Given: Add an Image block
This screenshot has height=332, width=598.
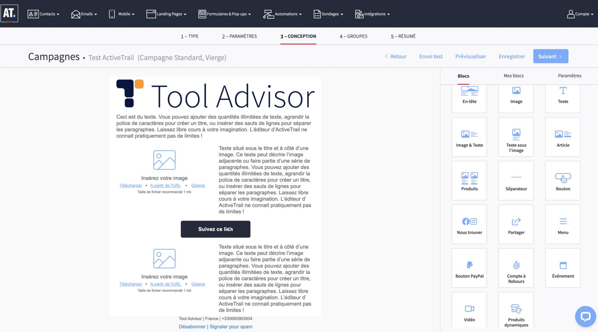Looking at the screenshot, I should tap(516, 99).
